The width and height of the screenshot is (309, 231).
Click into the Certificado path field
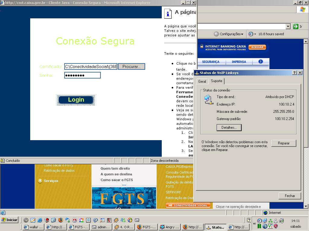(91, 66)
